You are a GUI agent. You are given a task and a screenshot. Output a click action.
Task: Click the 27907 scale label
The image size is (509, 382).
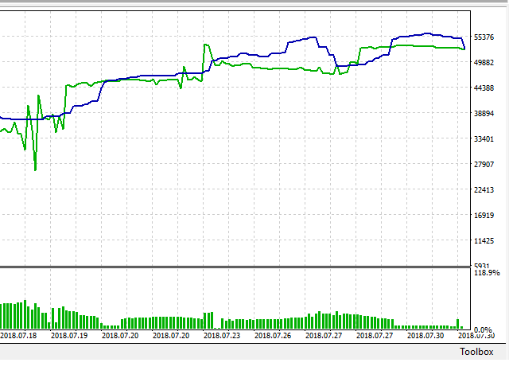485,165
